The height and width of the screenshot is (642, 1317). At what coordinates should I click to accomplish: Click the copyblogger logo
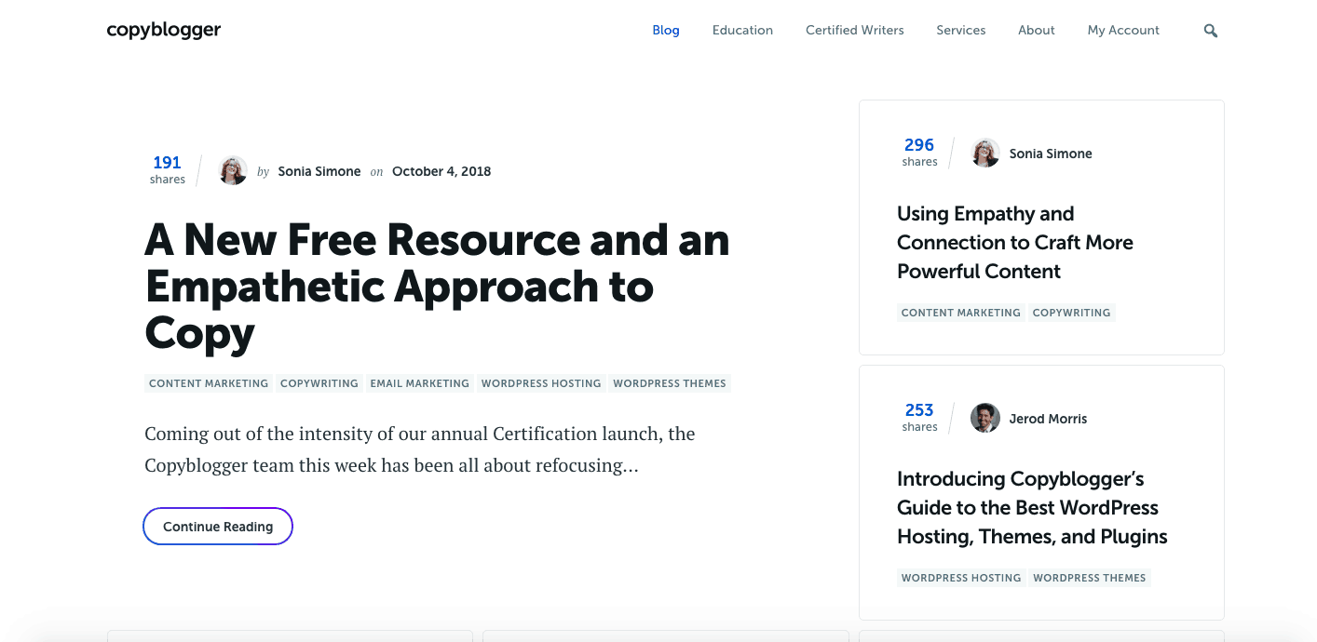(x=164, y=30)
